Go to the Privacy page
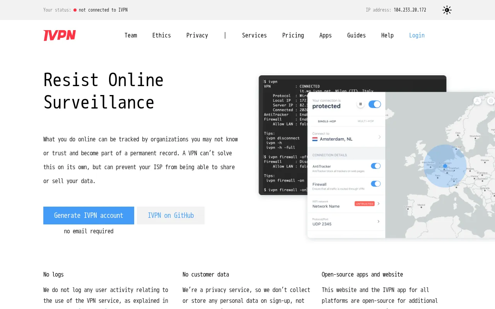 [197, 36]
